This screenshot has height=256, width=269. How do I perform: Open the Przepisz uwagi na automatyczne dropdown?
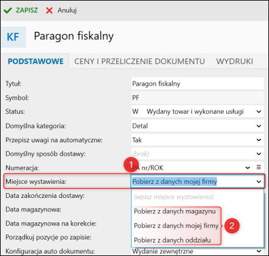pos(259,140)
